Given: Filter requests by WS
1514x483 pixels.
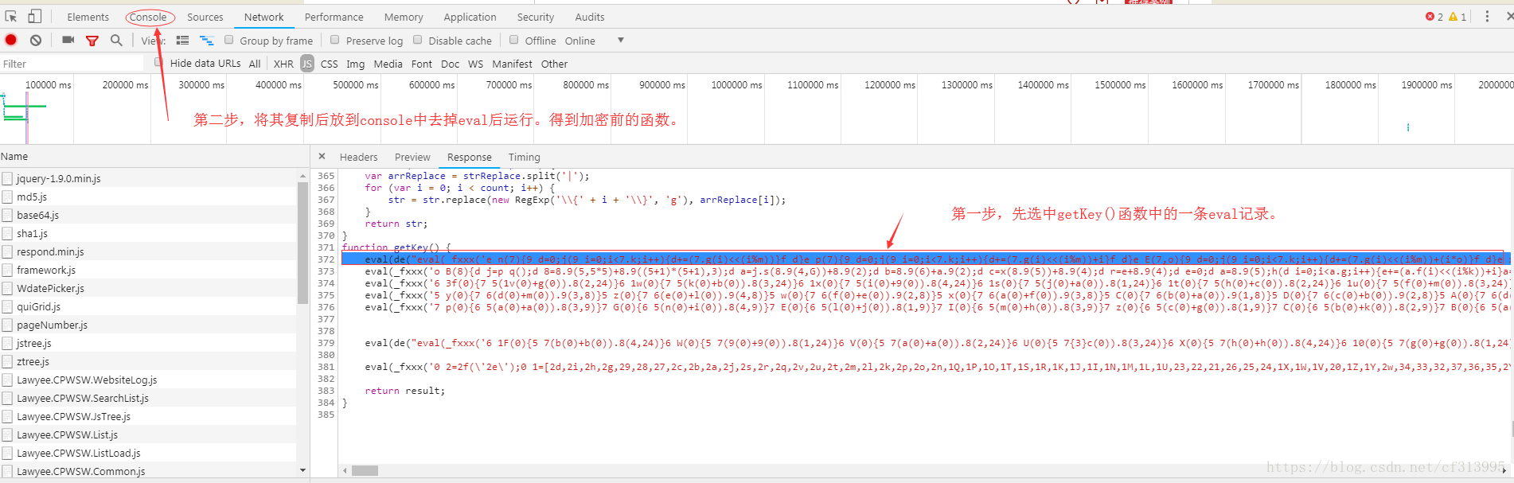Looking at the screenshot, I should point(476,64).
